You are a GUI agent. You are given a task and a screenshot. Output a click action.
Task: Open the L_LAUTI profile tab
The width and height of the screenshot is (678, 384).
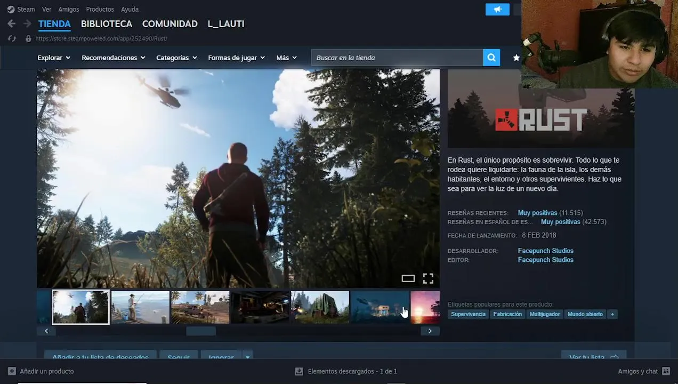tap(226, 24)
